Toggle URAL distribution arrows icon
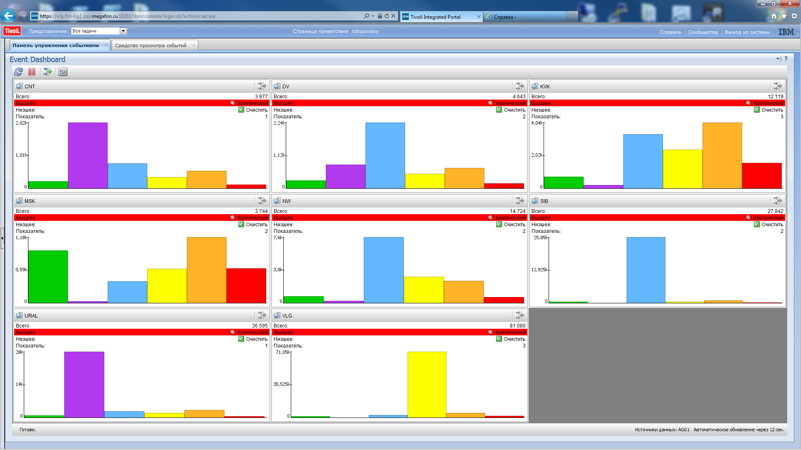The image size is (801, 450). pyautogui.click(x=262, y=315)
